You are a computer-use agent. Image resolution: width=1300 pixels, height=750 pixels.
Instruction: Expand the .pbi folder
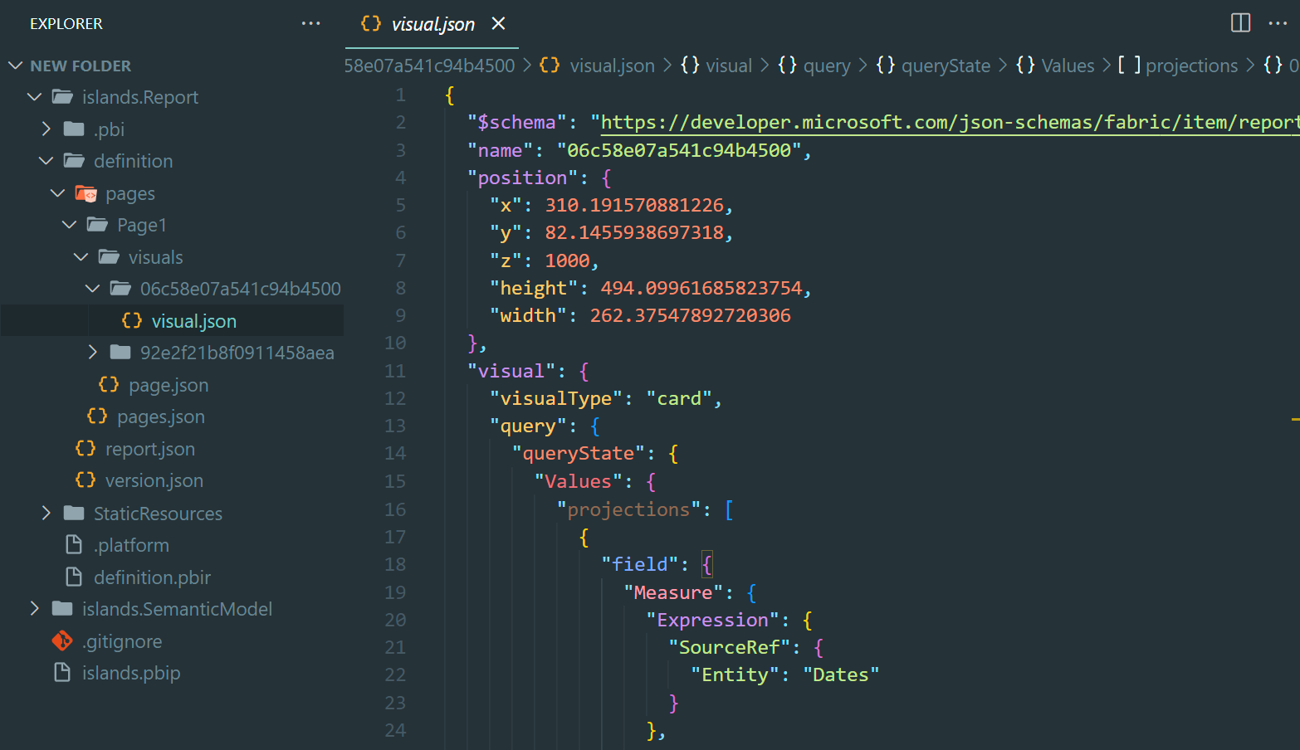(x=109, y=129)
